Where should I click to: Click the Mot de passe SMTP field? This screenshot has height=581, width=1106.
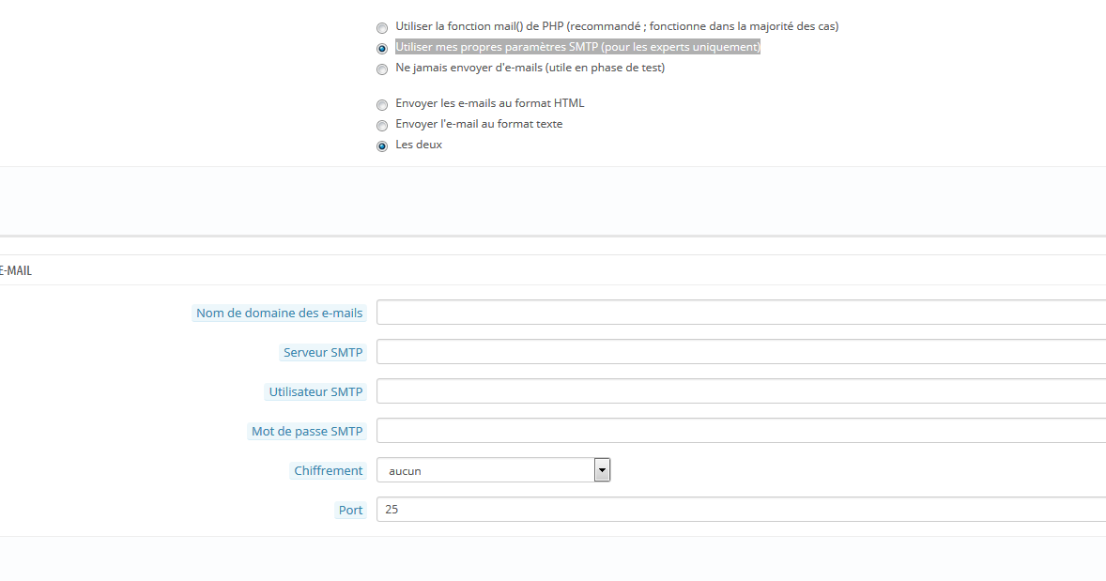point(742,431)
